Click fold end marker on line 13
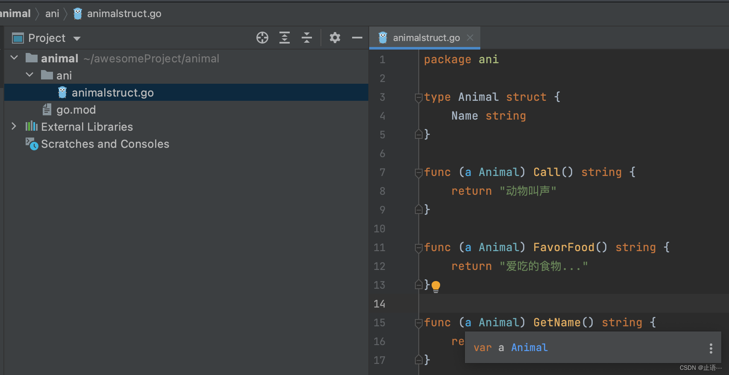This screenshot has height=375, width=729. pyautogui.click(x=419, y=284)
